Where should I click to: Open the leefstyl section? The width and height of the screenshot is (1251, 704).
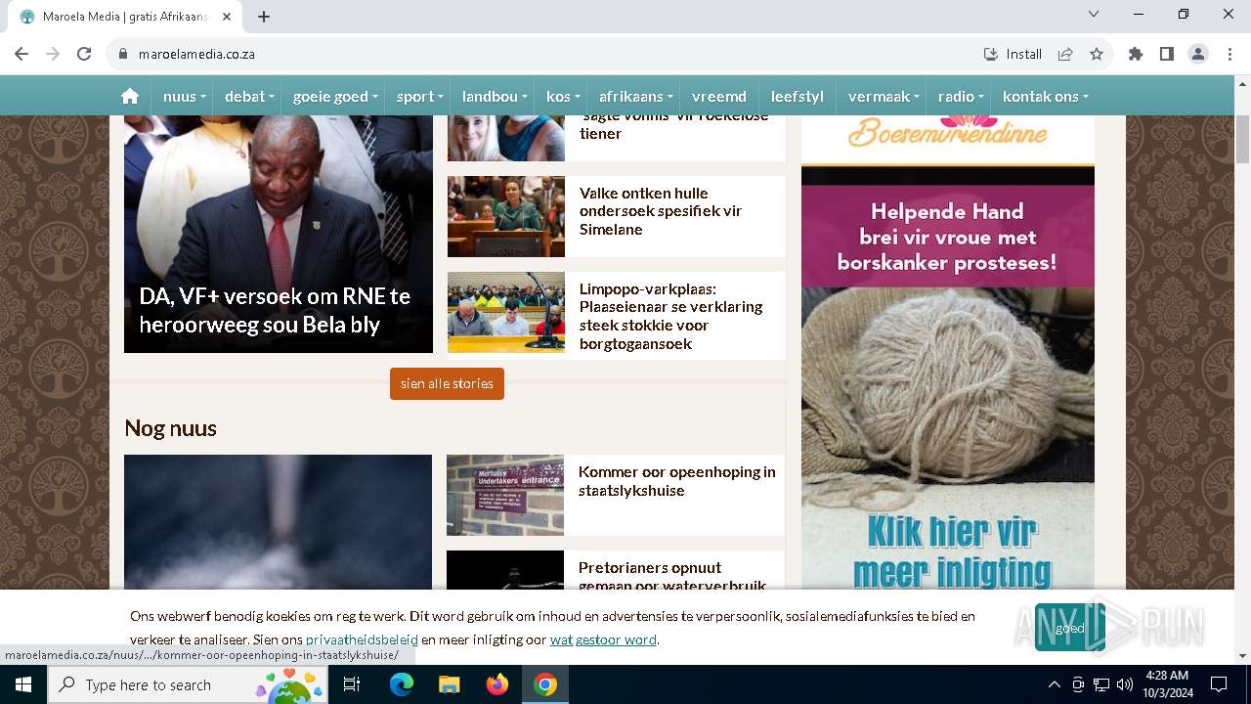(798, 96)
